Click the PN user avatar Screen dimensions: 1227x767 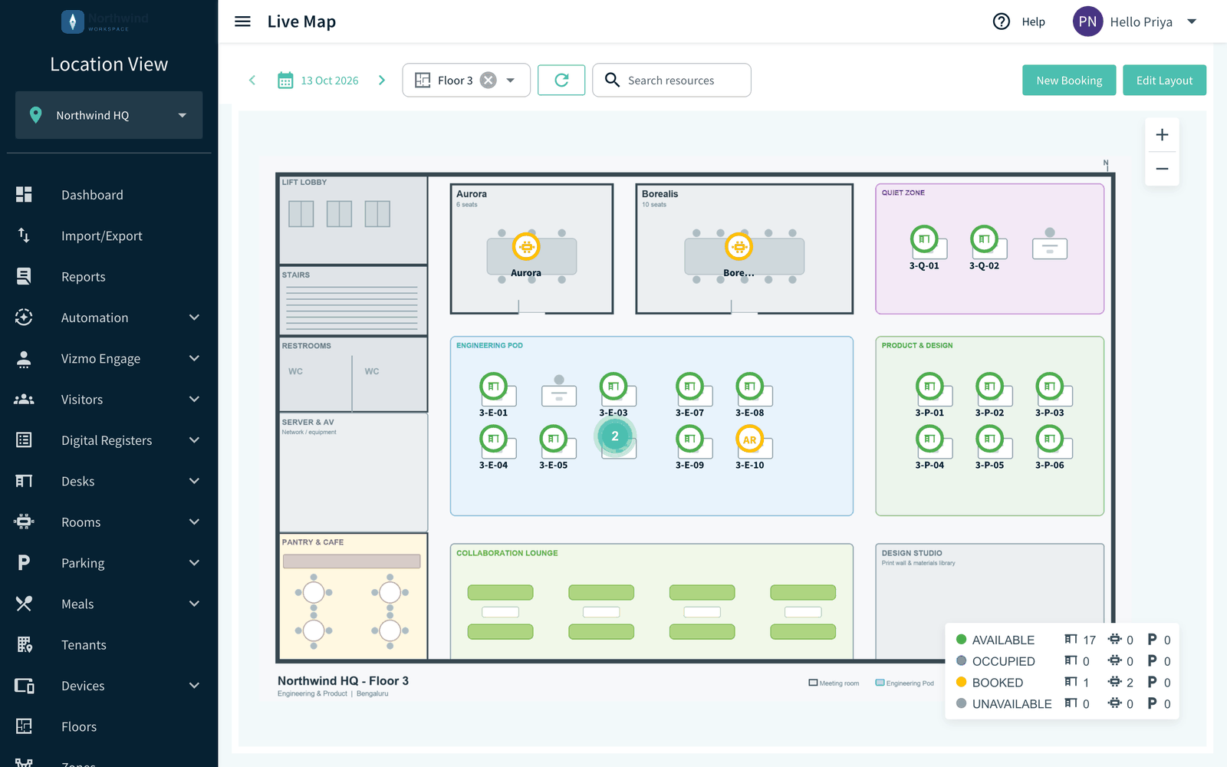[x=1087, y=21]
